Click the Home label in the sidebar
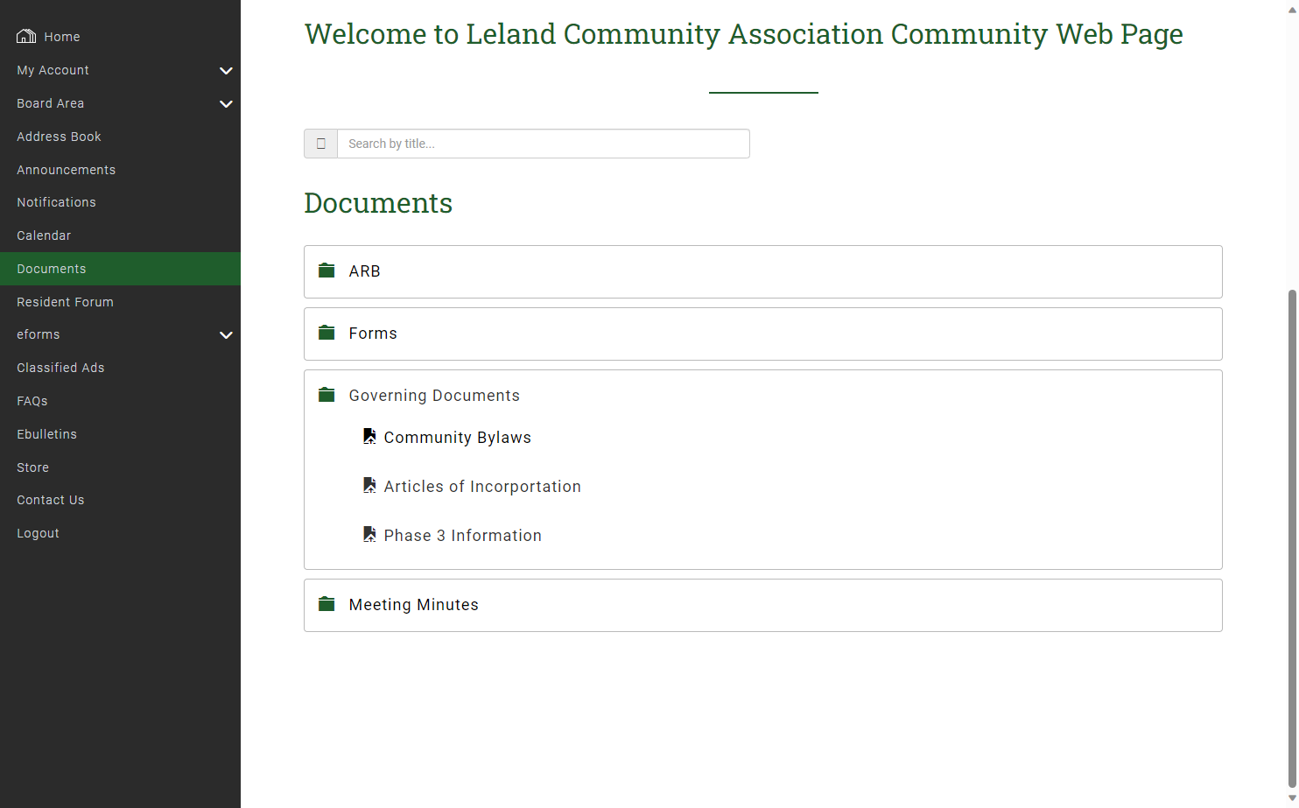The image size is (1299, 808). coord(62,37)
